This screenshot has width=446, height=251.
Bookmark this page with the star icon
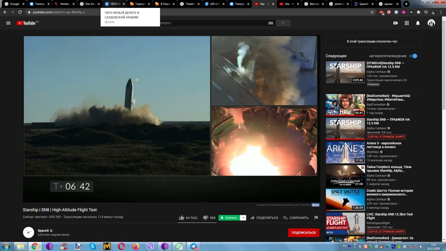(x=372, y=12)
